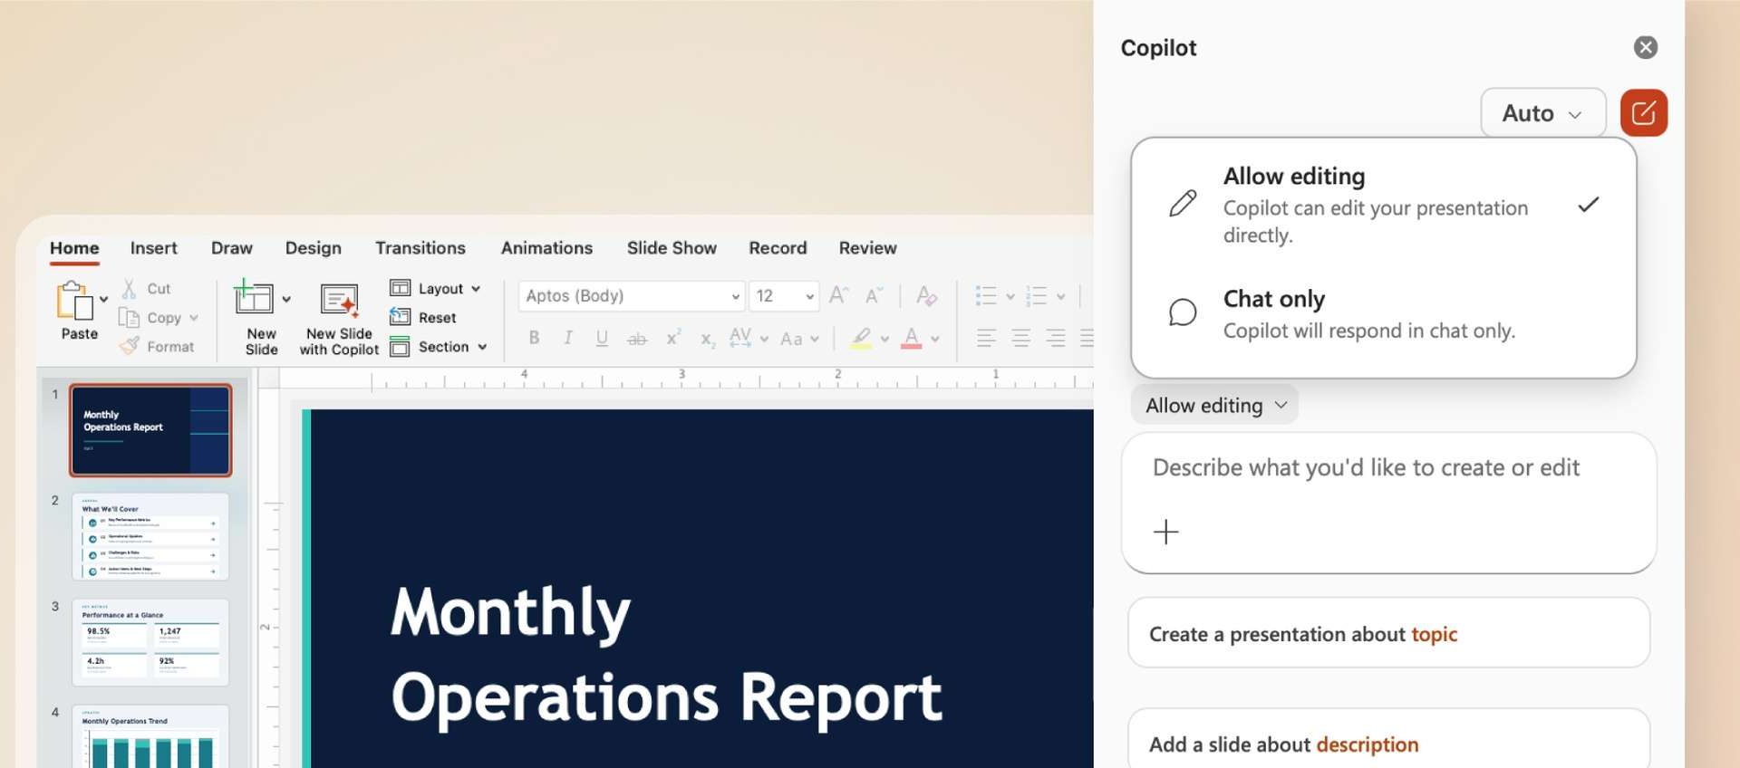Increase font size

coord(838,295)
